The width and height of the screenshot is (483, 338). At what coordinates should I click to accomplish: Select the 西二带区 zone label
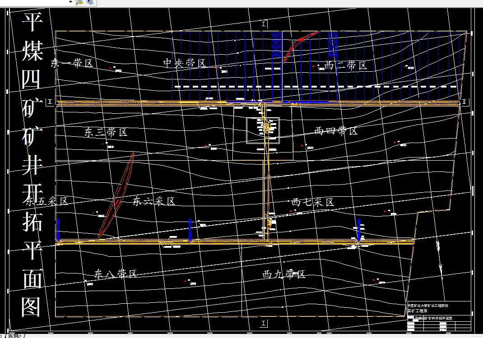(346, 65)
